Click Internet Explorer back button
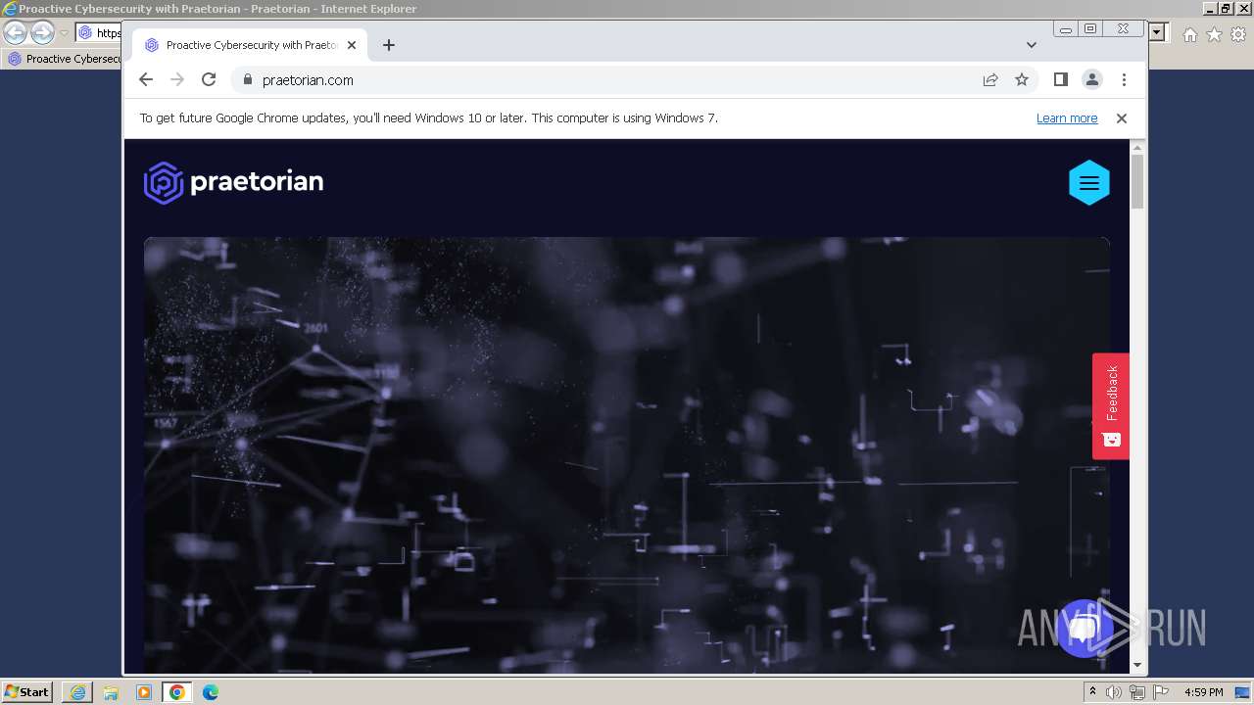Screen dimensions: 1254x705 15,32
